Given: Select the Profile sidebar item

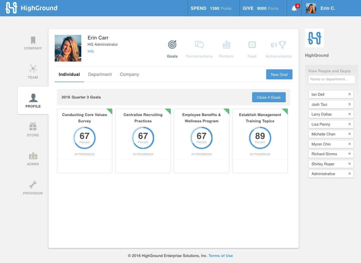Looking at the screenshot, I should (x=33, y=100).
